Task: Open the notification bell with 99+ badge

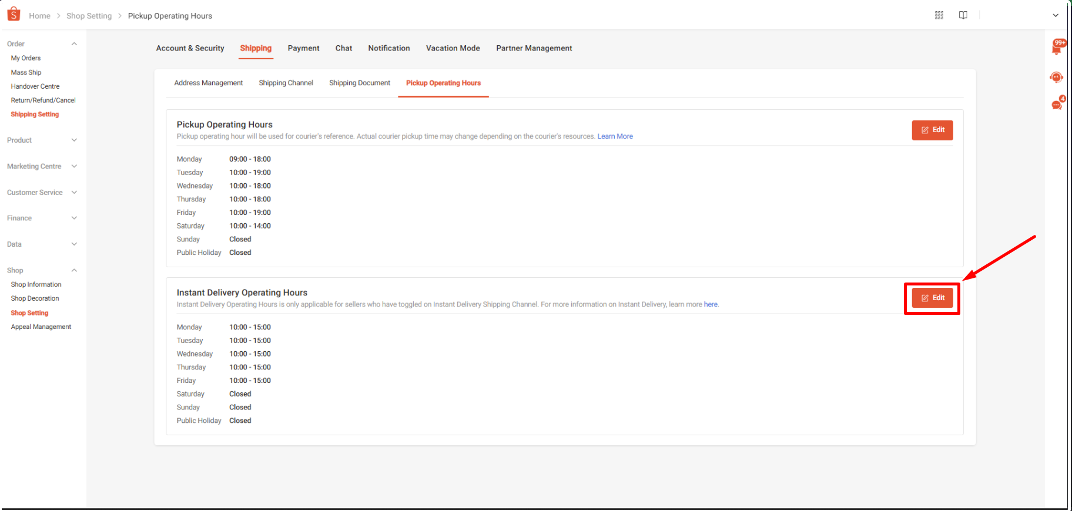Action: click(1057, 47)
